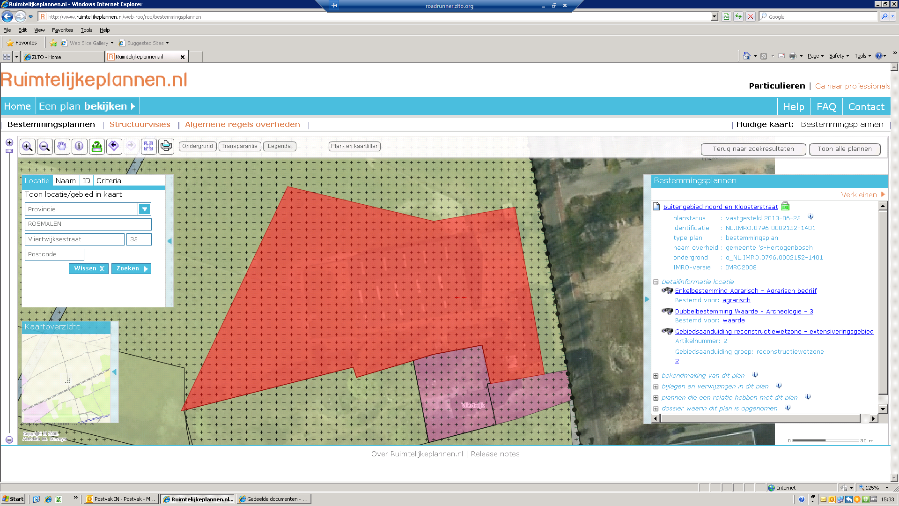Click zoom slider minus button on map
899x506 pixels.
(9, 440)
